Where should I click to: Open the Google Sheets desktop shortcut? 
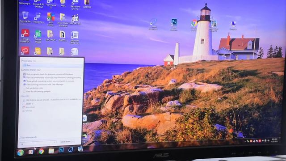click(x=38, y=37)
